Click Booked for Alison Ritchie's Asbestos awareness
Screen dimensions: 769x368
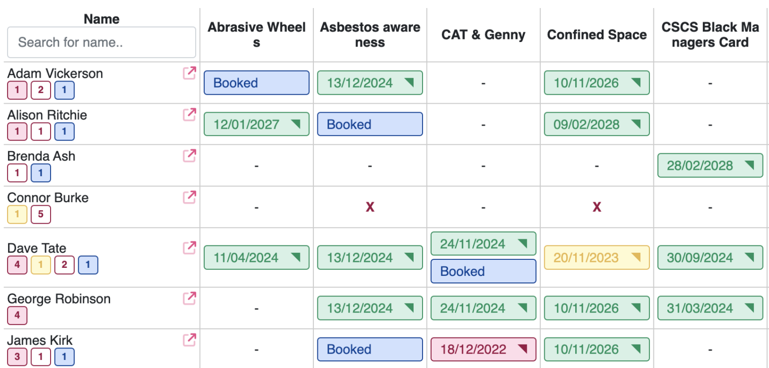369,124
